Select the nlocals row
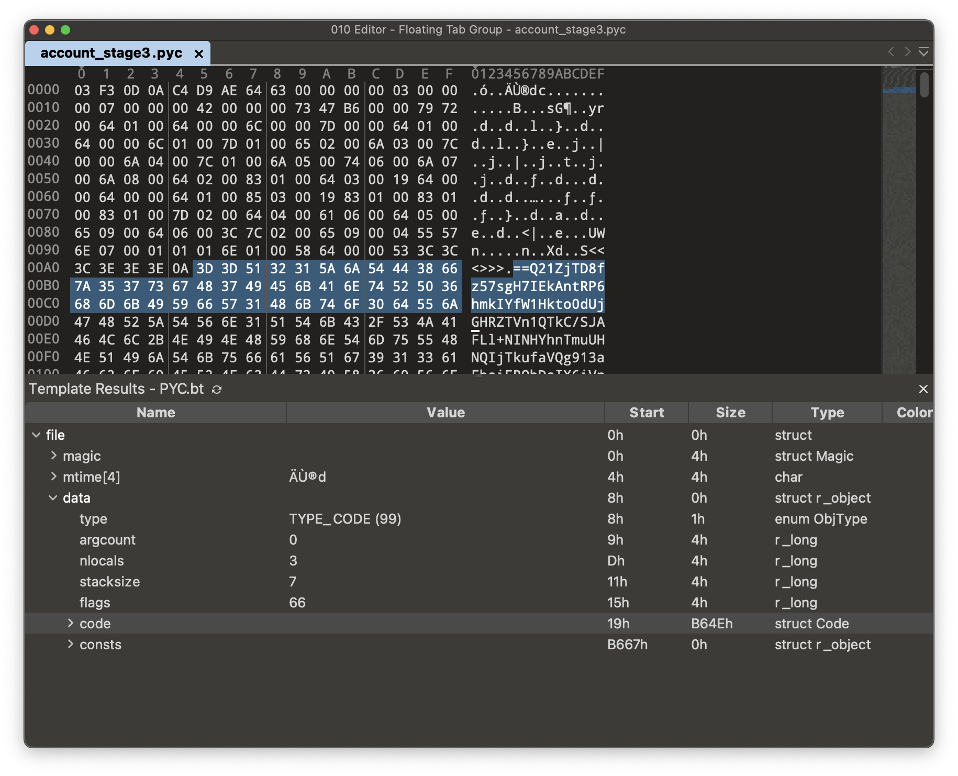The width and height of the screenshot is (958, 776). 479,561
